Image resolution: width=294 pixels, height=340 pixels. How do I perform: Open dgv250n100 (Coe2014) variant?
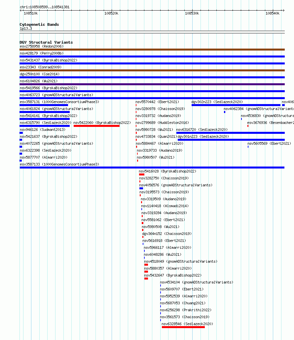pyautogui.click(x=40, y=74)
